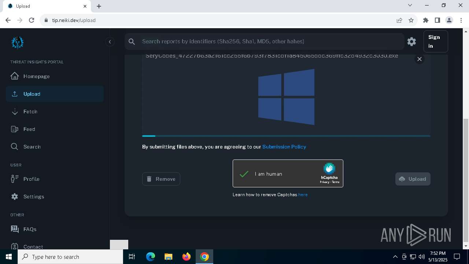The width and height of the screenshot is (469, 264).
Task: Open the Profile page
Action: pyautogui.click(x=55, y=179)
